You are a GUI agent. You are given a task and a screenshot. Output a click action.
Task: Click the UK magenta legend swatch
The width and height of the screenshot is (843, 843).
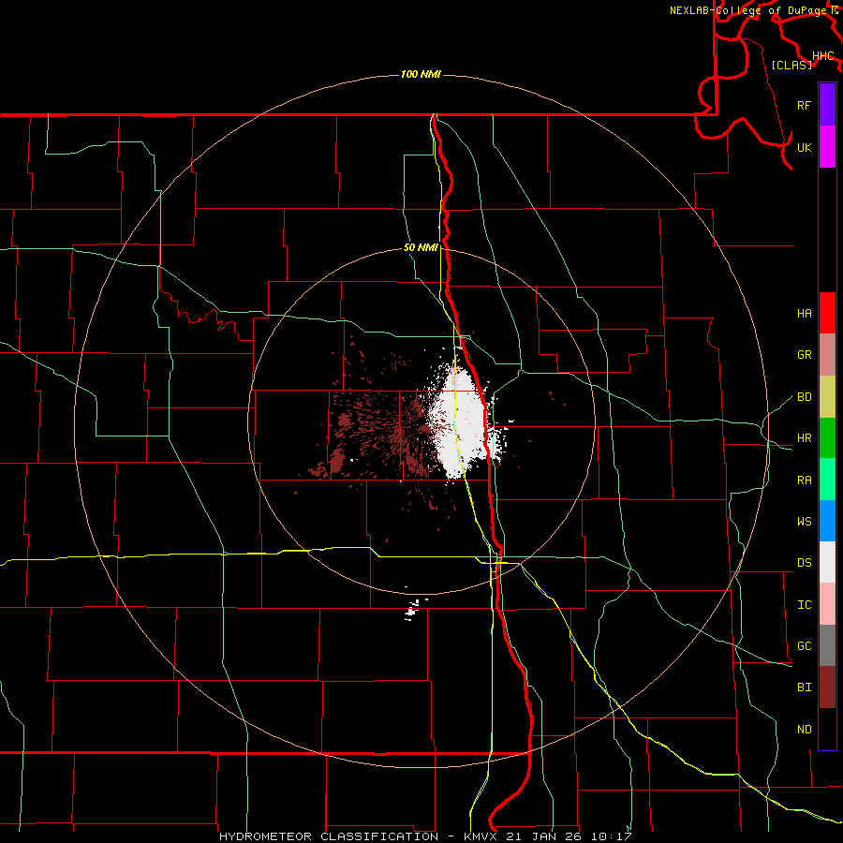click(827, 147)
